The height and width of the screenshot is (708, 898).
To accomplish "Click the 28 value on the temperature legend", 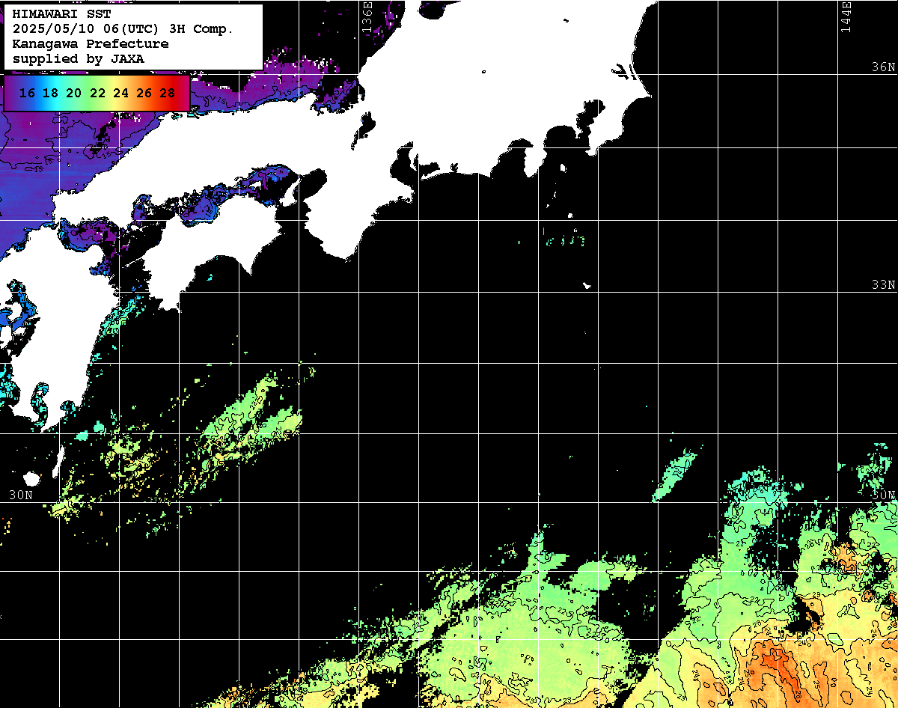I will point(168,94).
